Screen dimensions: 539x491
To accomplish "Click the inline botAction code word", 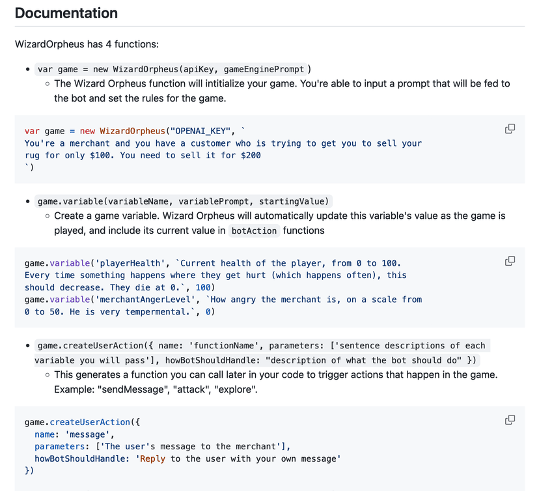I will point(254,231).
